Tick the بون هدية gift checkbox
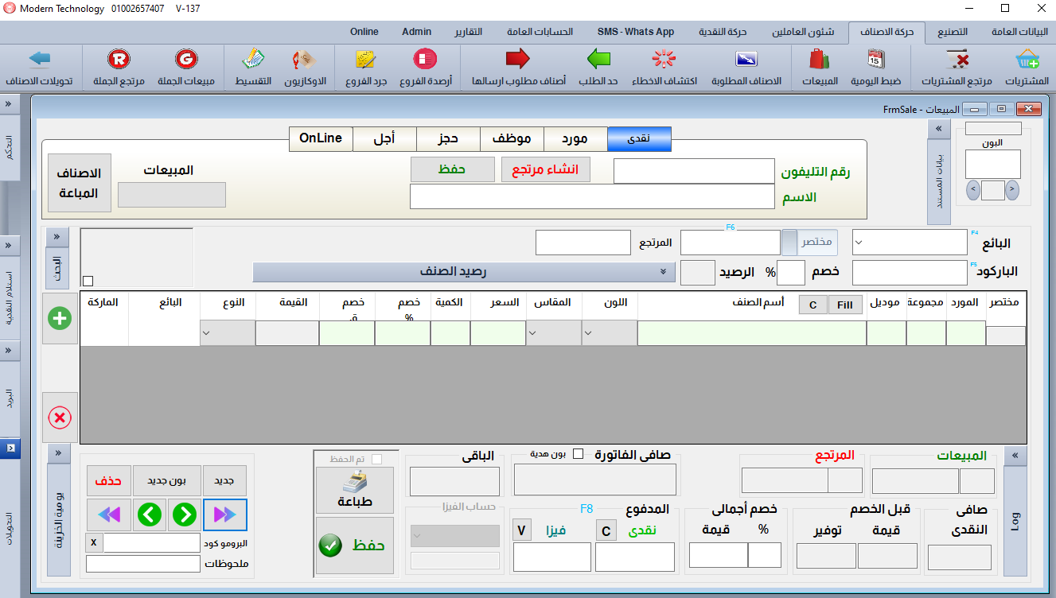This screenshot has width=1056, height=598. click(579, 454)
